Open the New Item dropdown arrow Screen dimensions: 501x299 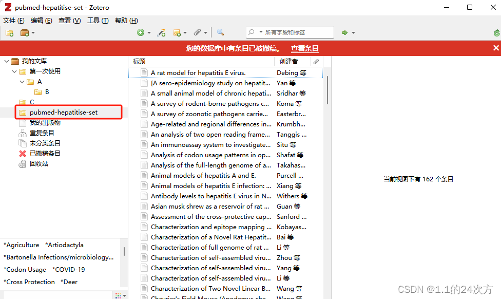[149, 32]
